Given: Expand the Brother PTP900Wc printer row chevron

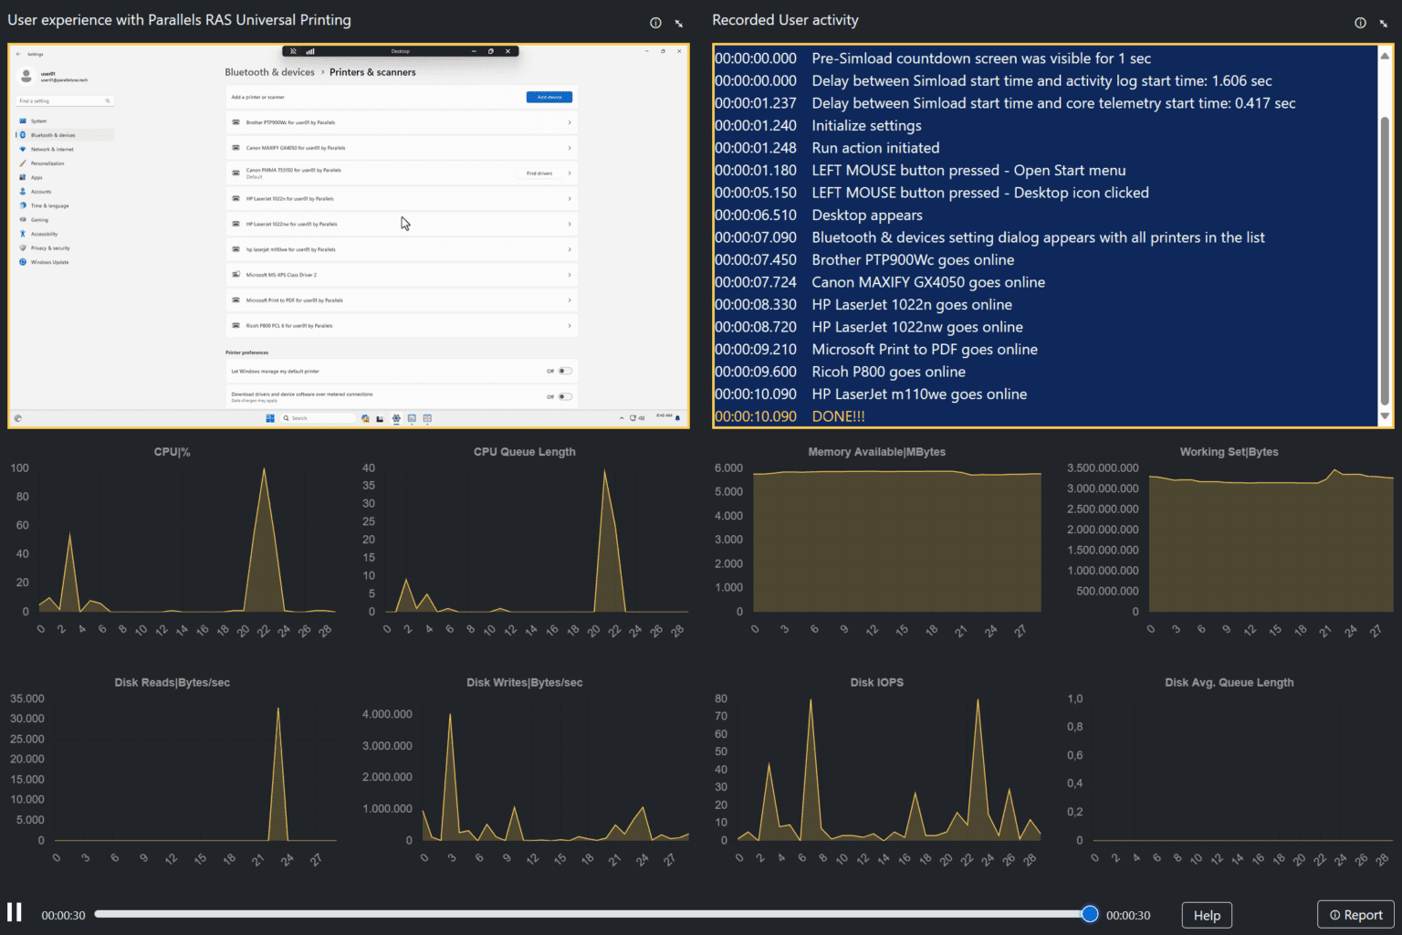Looking at the screenshot, I should (570, 122).
